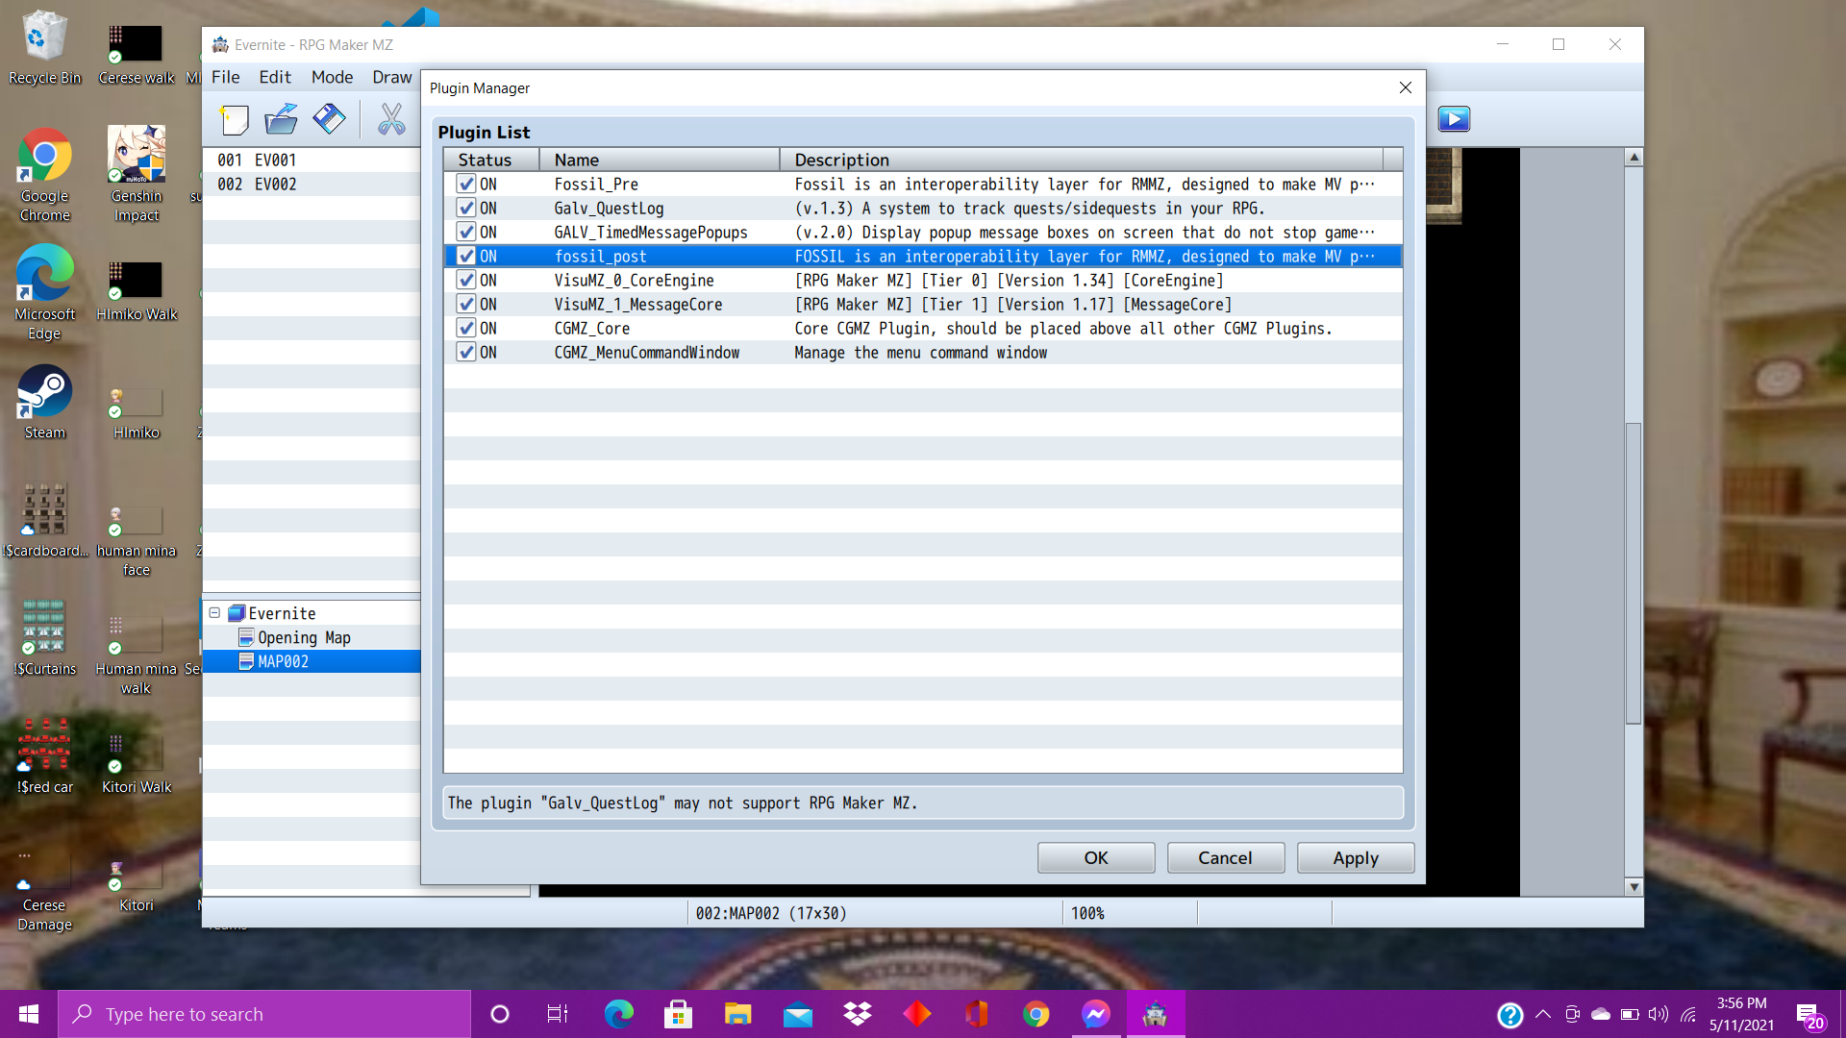Click the Save Project toolbar icon
The image size is (1846, 1038).
tap(329, 119)
